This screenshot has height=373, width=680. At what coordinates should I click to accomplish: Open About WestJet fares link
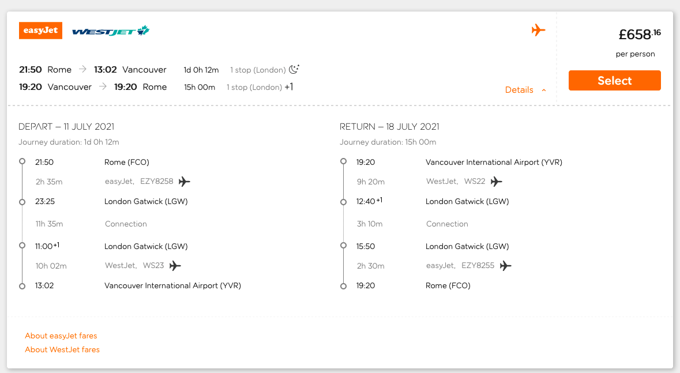pyautogui.click(x=62, y=349)
